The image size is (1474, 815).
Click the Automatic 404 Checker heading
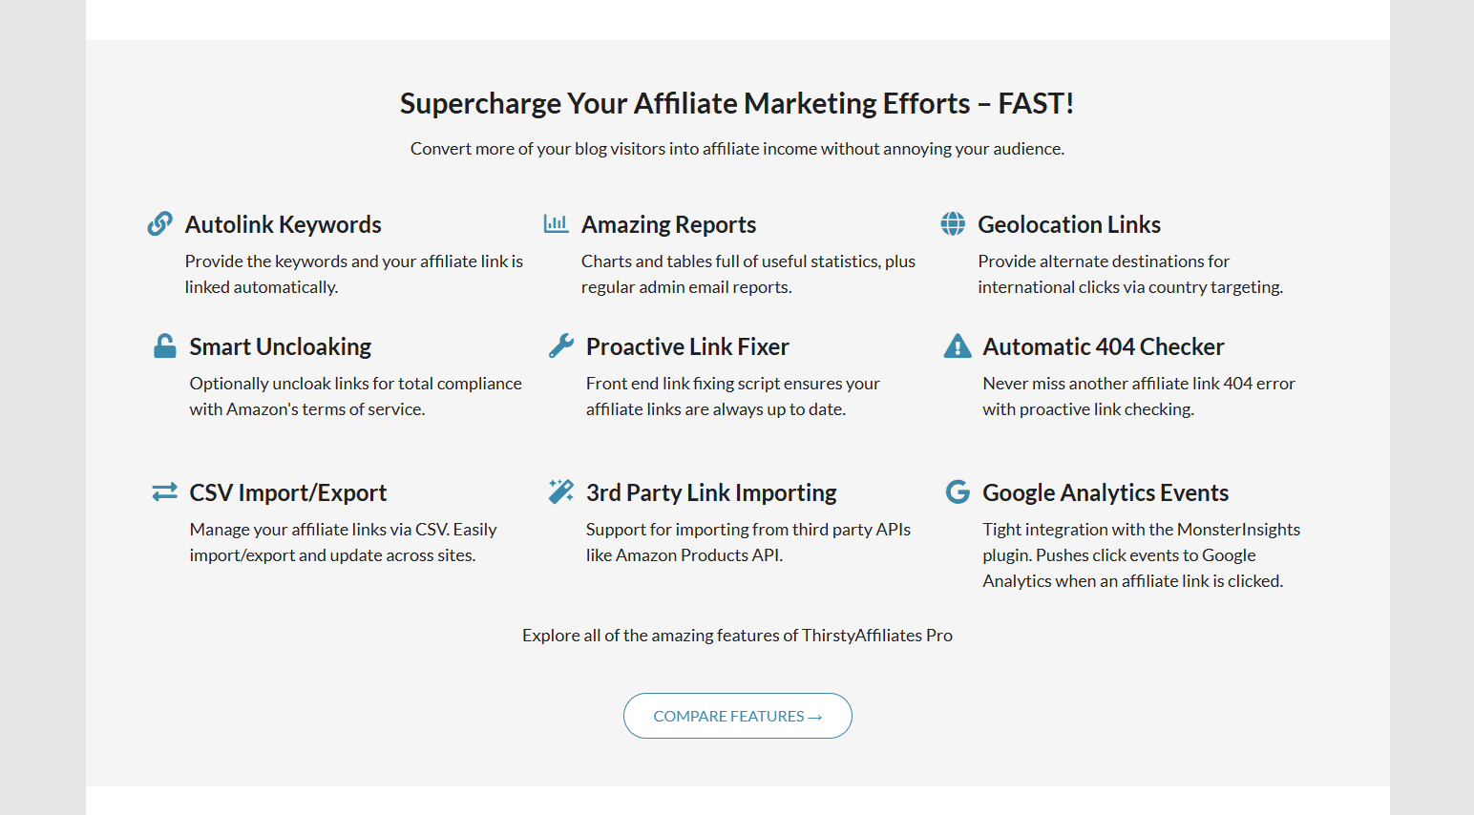pos(1104,347)
